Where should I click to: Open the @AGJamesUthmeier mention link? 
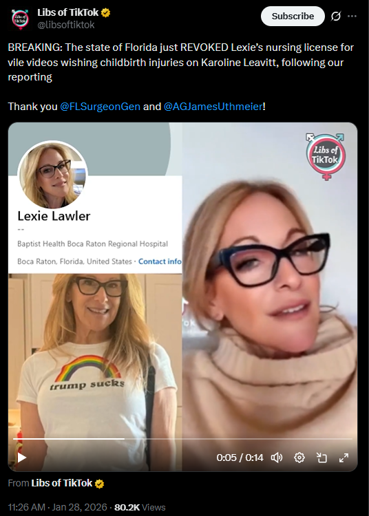(x=213, y=106)
